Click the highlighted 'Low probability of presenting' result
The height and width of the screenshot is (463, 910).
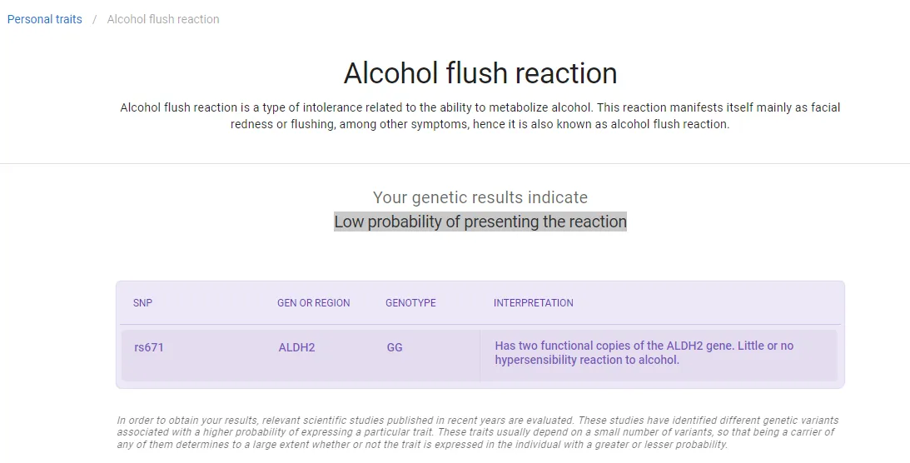[480, 222]
